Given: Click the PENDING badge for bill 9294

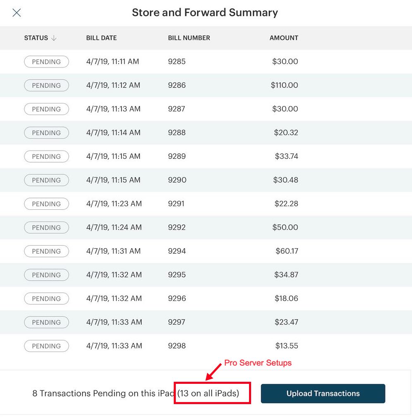Looking at the screenshot, I should (x=46, y=251).
